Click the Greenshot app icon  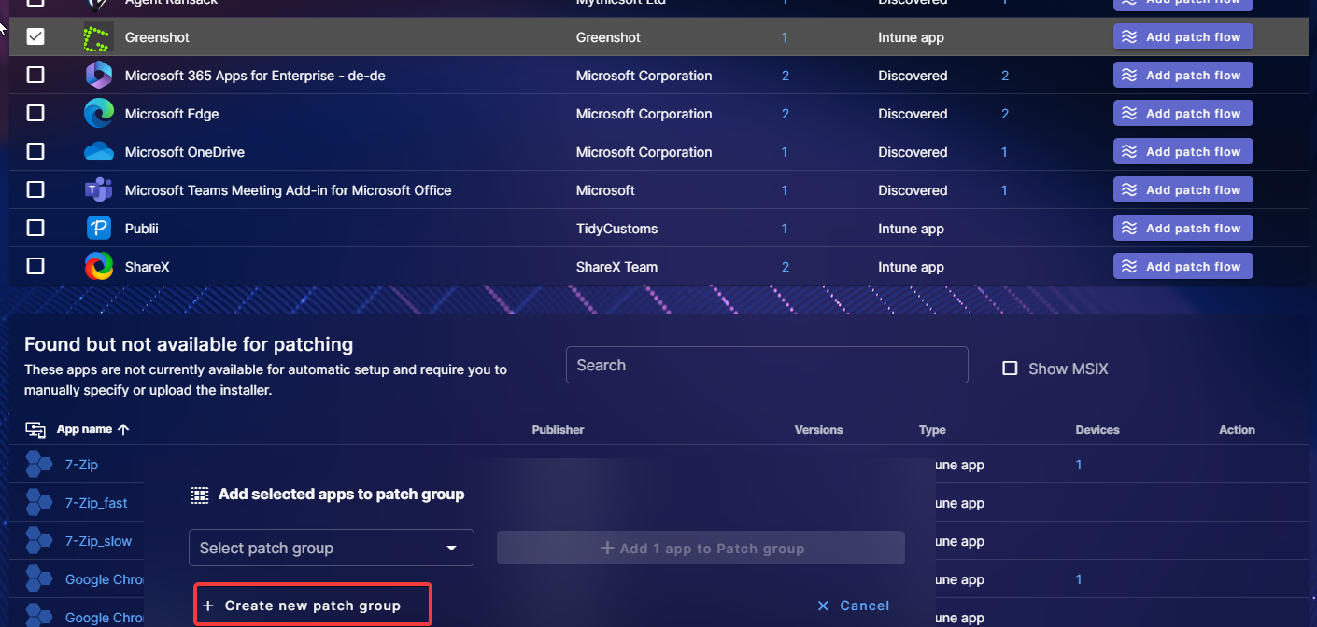(98, 37)
